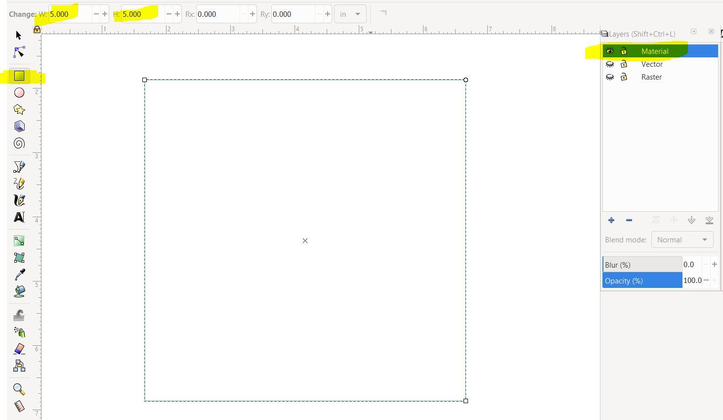Toggle the guides lock at ruler corner
This screenshot has height=420, width=723.
click(37, 30)
